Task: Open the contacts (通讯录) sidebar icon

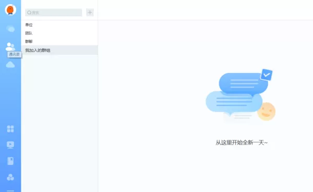Action: [10, 47]
